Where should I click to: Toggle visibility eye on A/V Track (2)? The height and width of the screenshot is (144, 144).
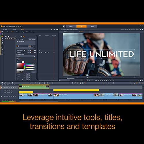click(x=12, y=87)
